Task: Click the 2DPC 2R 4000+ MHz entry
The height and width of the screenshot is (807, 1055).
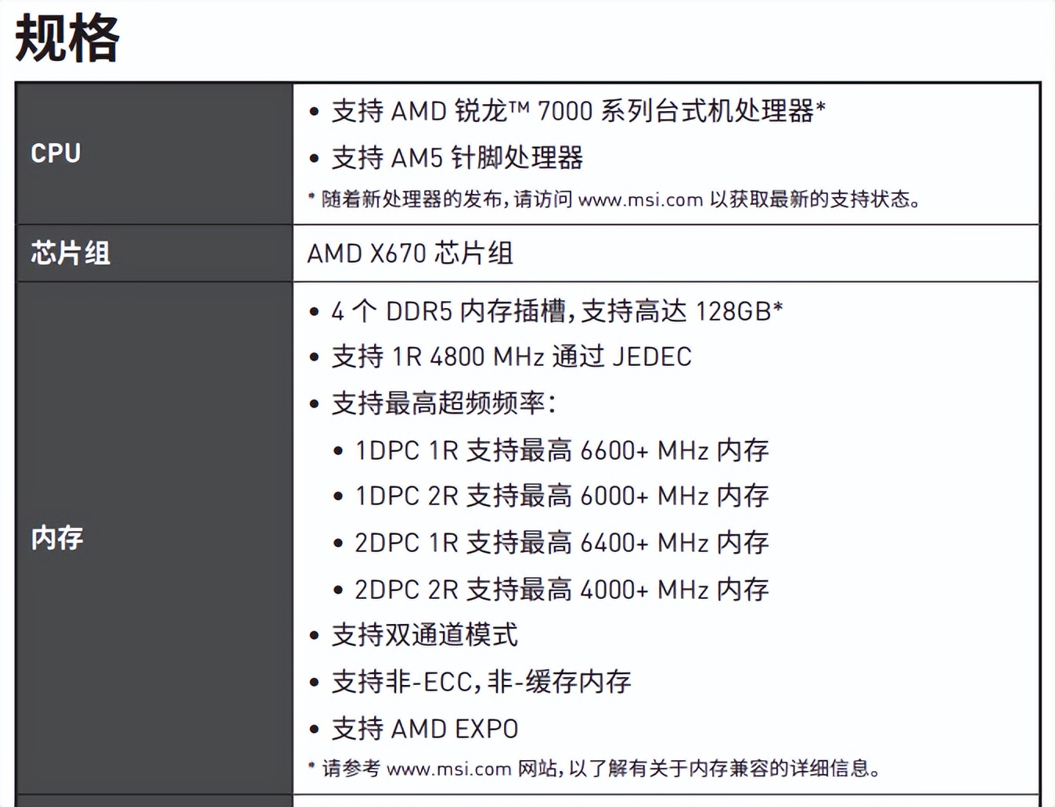Action: [x=562, y=590]
